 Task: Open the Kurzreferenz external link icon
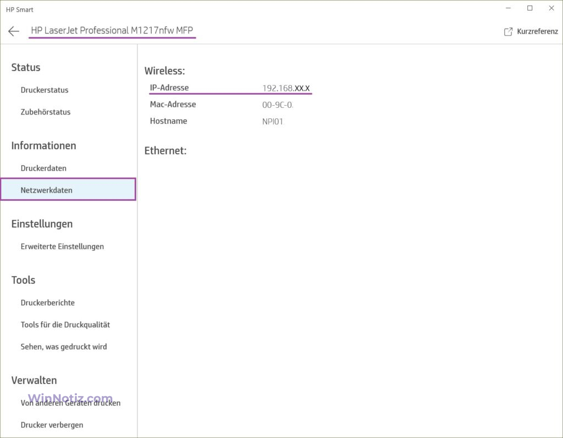[x=508, y=32]
